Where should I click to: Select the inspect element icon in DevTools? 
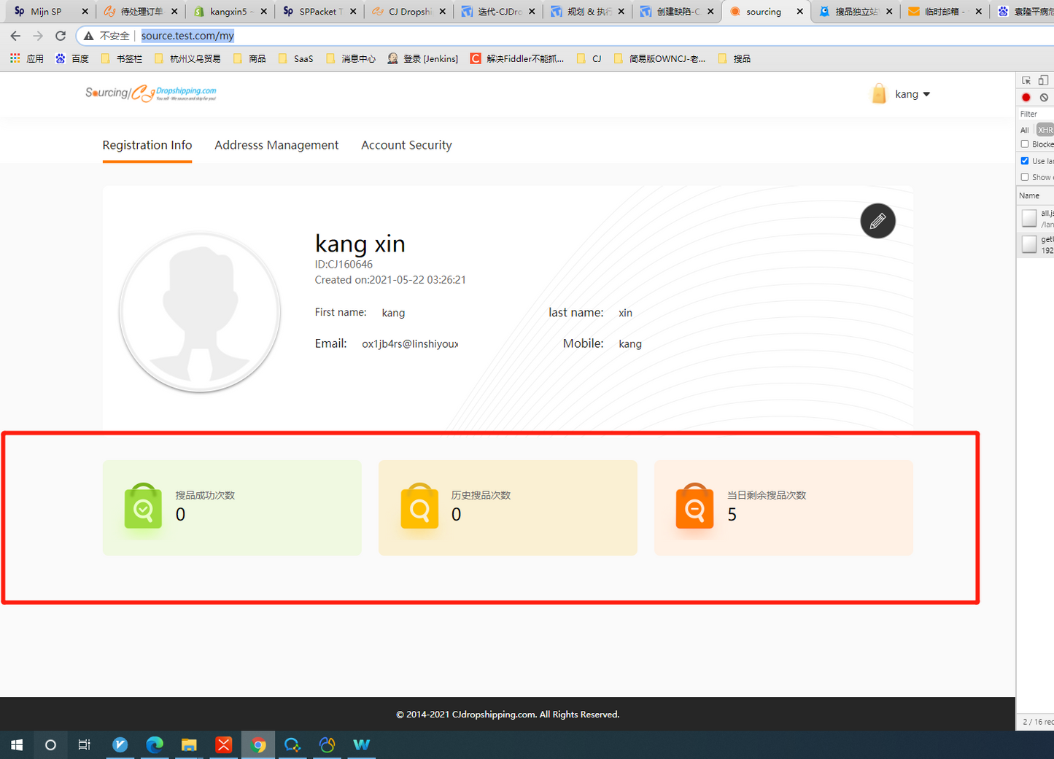click(x=1026, y=79)
